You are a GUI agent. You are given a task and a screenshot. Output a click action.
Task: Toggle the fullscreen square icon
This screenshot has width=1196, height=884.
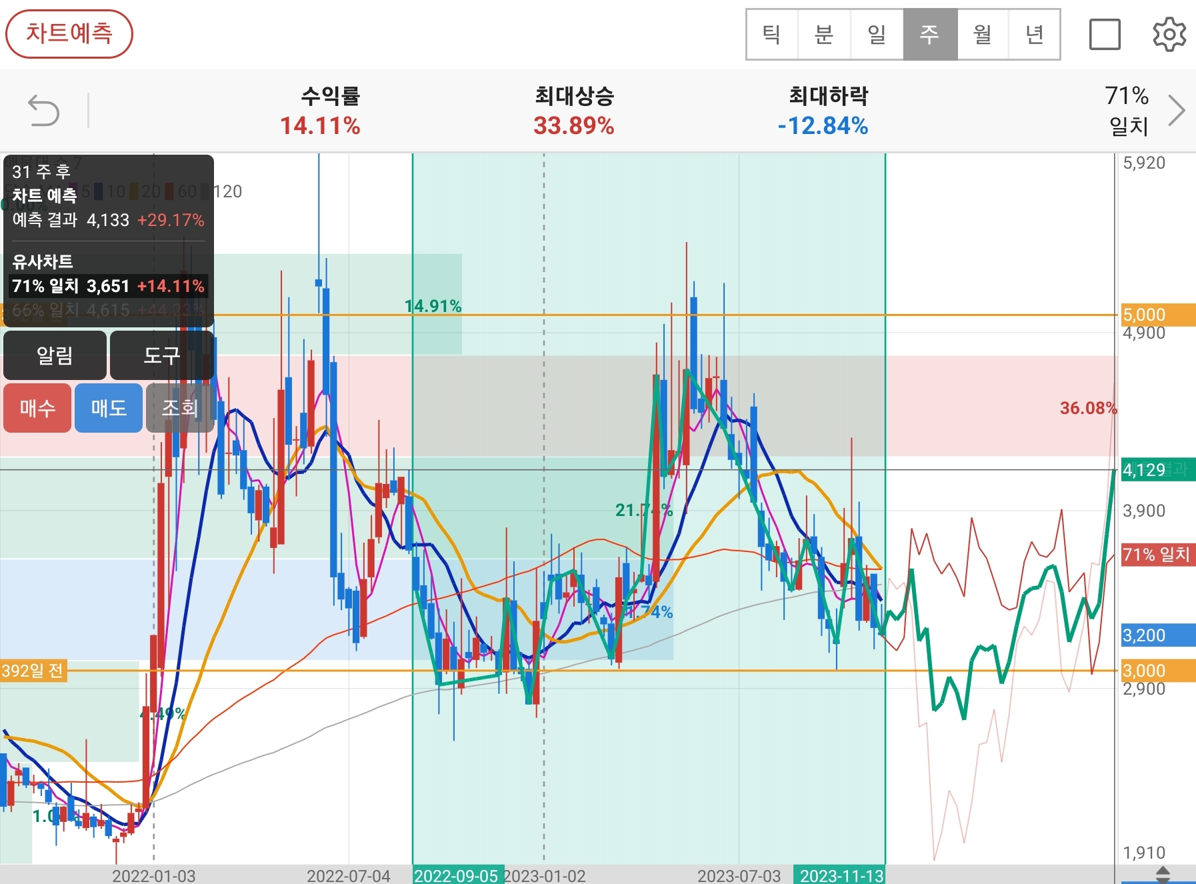click(1105, 34)
